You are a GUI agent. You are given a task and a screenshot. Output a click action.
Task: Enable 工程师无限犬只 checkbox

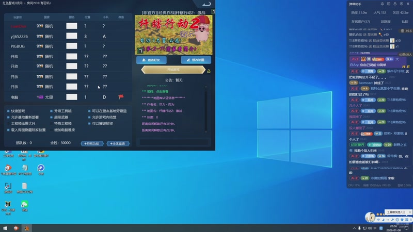click(x=8, y=123)
